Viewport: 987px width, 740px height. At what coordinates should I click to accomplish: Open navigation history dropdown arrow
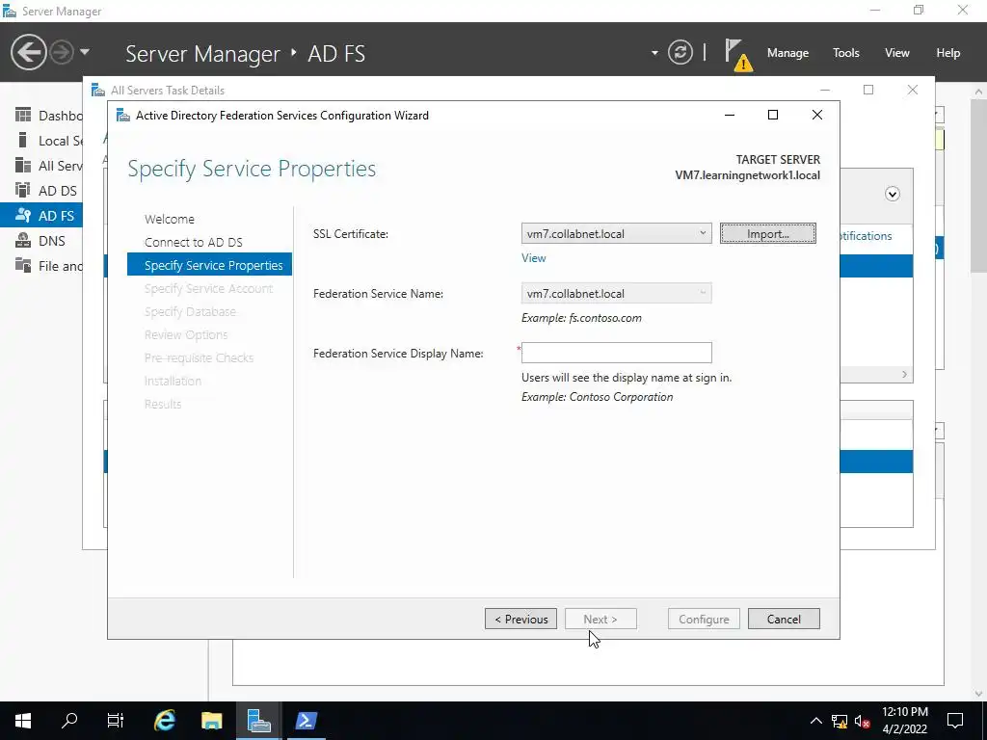(x=85, y=52)
